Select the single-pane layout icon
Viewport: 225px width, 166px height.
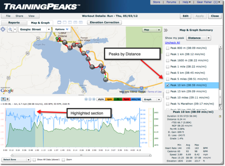(59, 22)
